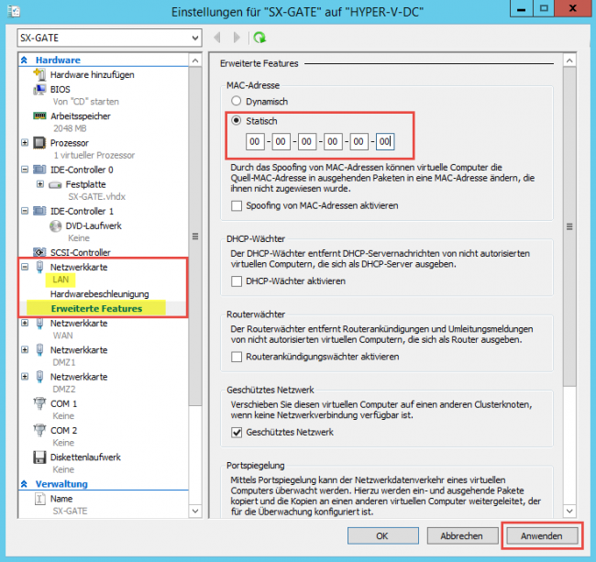Expand the Prozessor tree node

pyautogui.click(x=25, y=143)
